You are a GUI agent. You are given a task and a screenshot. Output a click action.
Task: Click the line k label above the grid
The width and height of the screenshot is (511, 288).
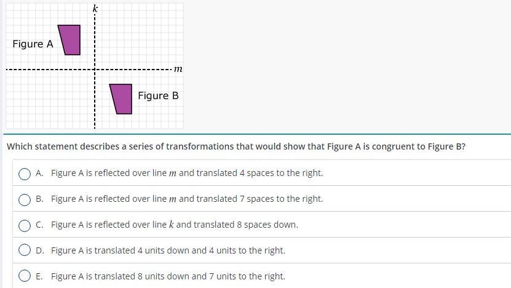pyautogui.click(x=95, y=9)
